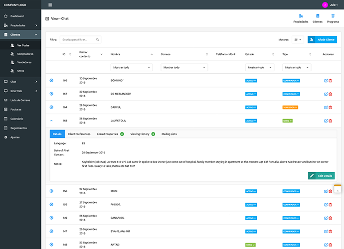Edit client 149 CANARIOS
This screenshot has height=249, width=344.
[x=326, y=218]
